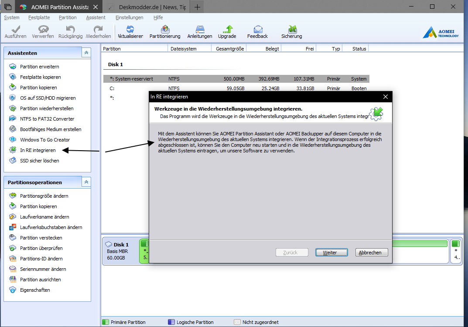Click the Dateisystem column header
Image resolution: width=468 pixels, height=327 pixels.
pos(190,49)
